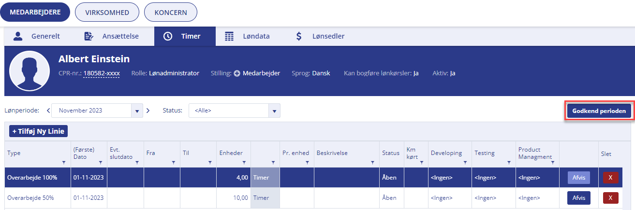Open filter on Type column header
The width and height of the screenshot is (635, 210).
point(64,163)
